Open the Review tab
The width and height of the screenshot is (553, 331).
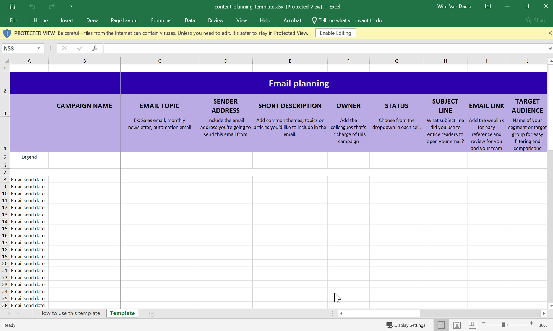(x=216, y=20)
